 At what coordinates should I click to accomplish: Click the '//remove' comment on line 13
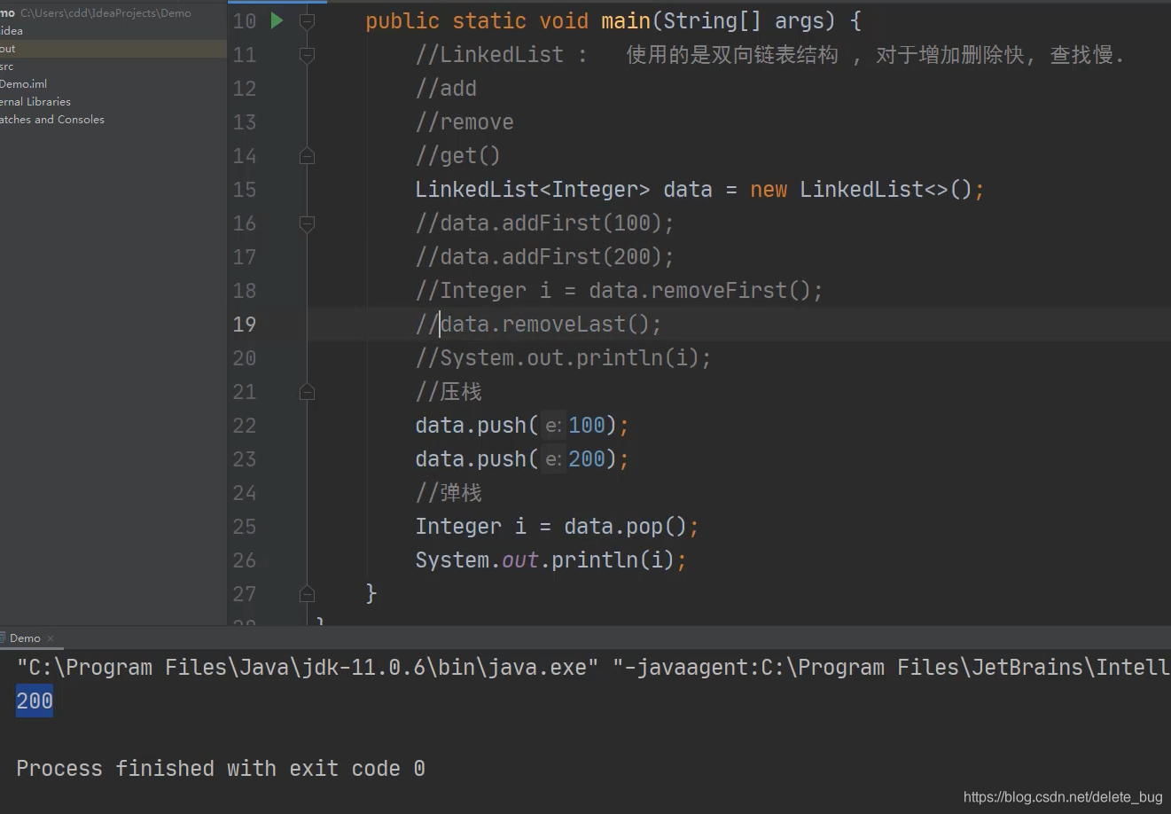(x=464, y=122)
